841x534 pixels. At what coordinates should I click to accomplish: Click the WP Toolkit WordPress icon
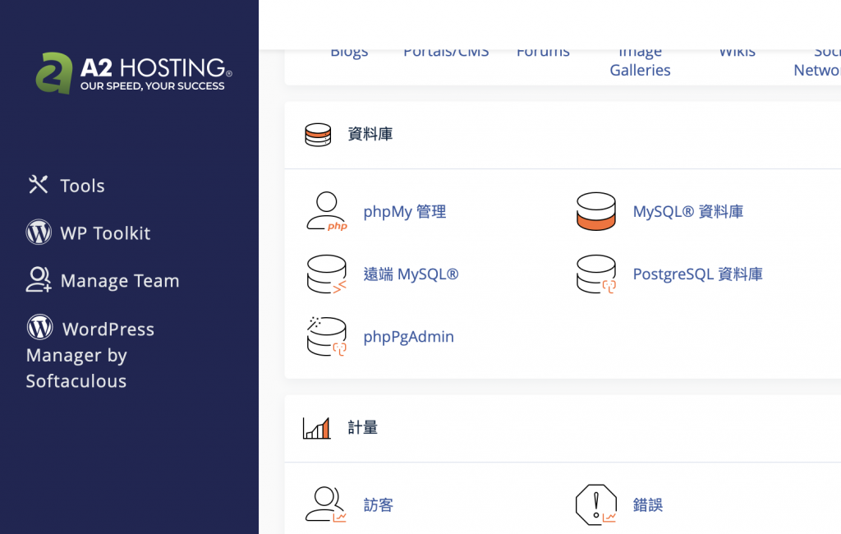coord(39,232)
